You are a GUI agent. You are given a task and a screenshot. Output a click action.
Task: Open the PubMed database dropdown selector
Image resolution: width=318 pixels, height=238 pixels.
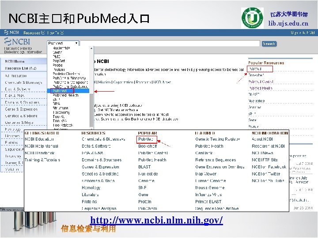click(x=63, y=43)
